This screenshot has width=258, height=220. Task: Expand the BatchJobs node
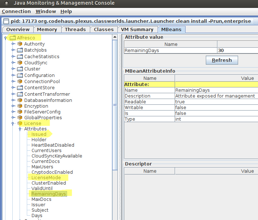[13, 50]
